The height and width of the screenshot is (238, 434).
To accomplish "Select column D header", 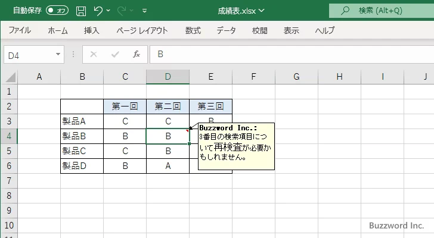I will coord(168,77).
